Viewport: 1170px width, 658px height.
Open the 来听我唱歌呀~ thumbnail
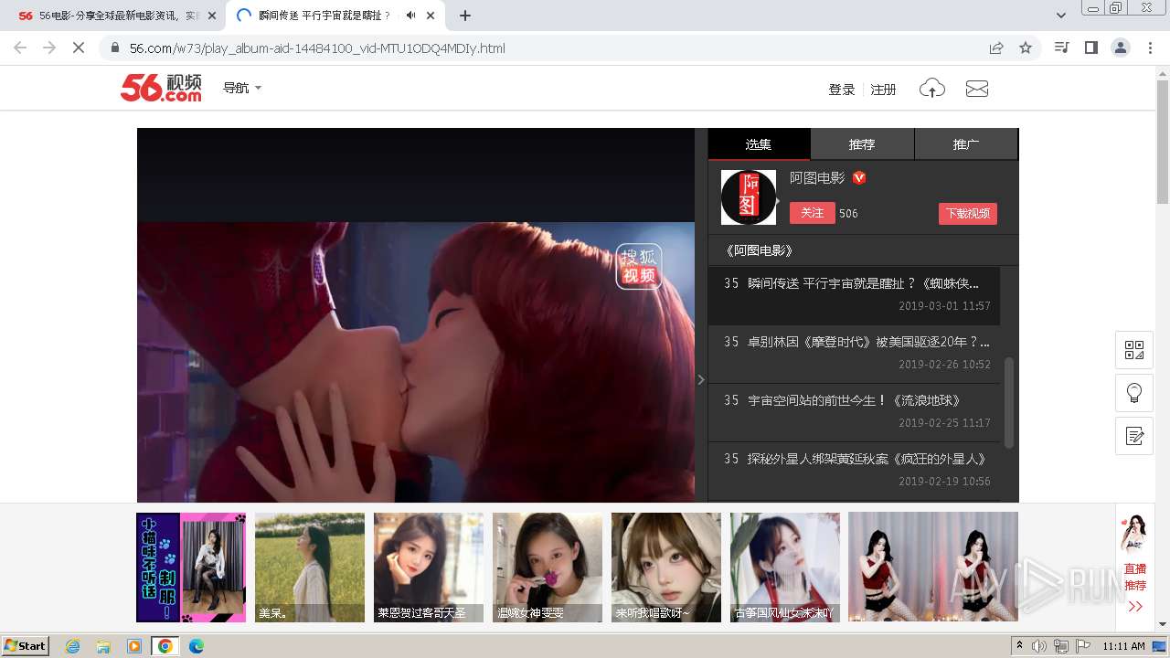(666, 568)
